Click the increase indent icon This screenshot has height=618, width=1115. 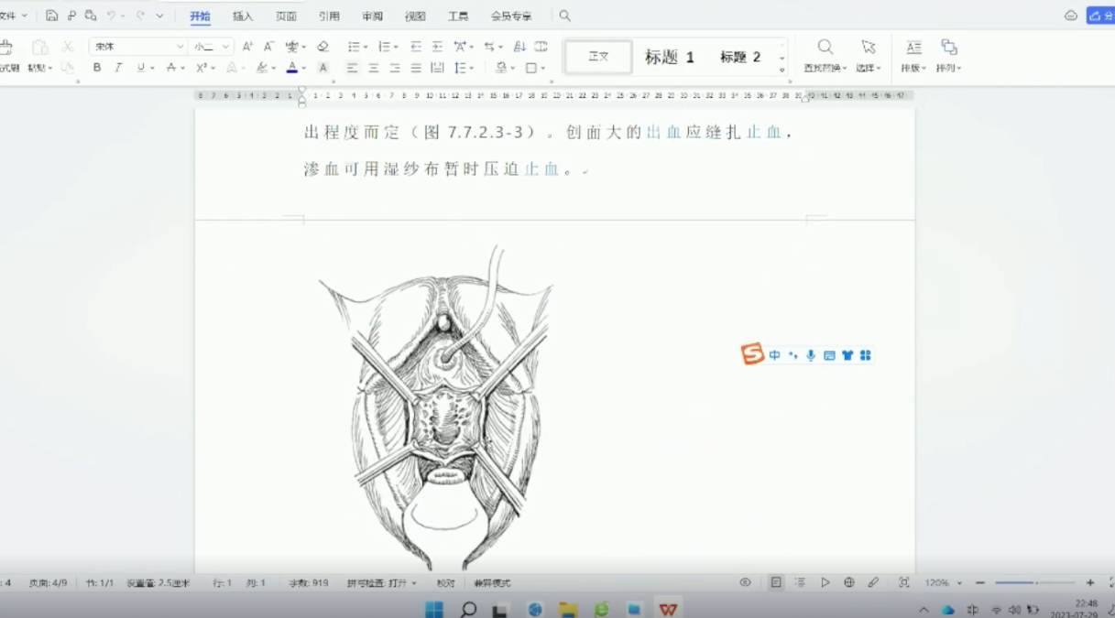point(437,47)
